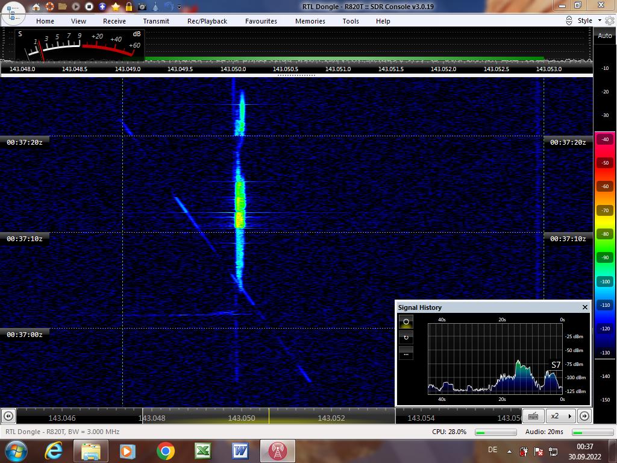617x463 pixels.
Task: Open the three-dots options in Signal History
Action: tap(406, 353)
